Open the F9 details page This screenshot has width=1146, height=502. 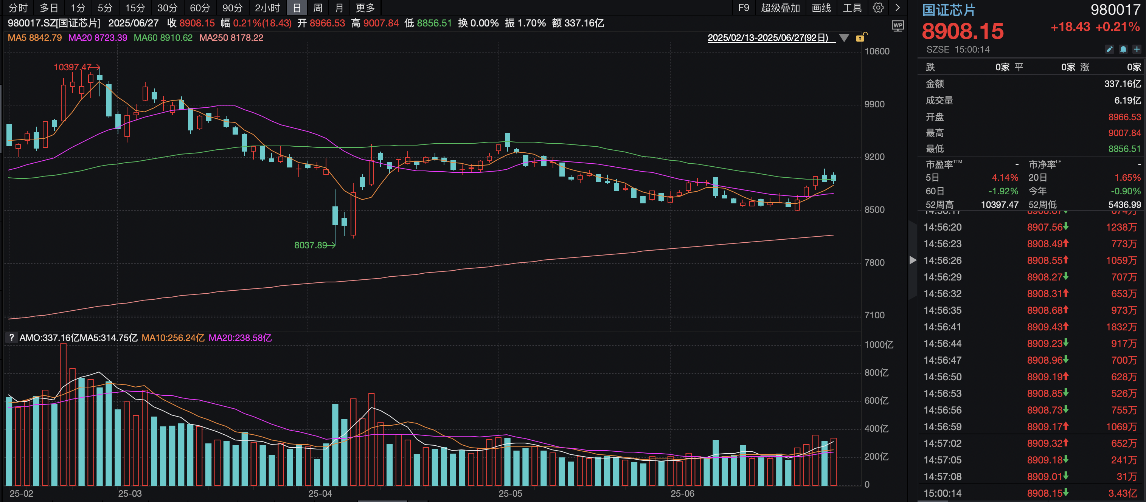tap(744, 8)
